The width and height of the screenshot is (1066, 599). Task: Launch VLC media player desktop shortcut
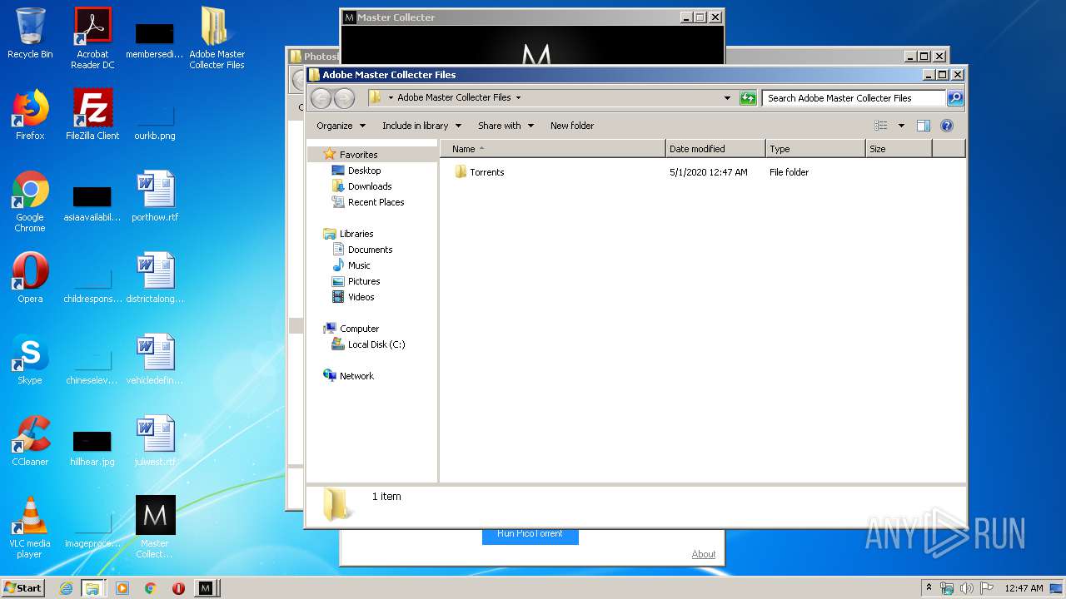(30, 527)
